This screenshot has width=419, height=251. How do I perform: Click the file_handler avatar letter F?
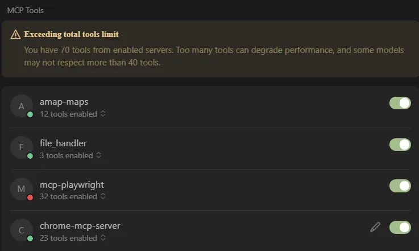pos(22,147)
